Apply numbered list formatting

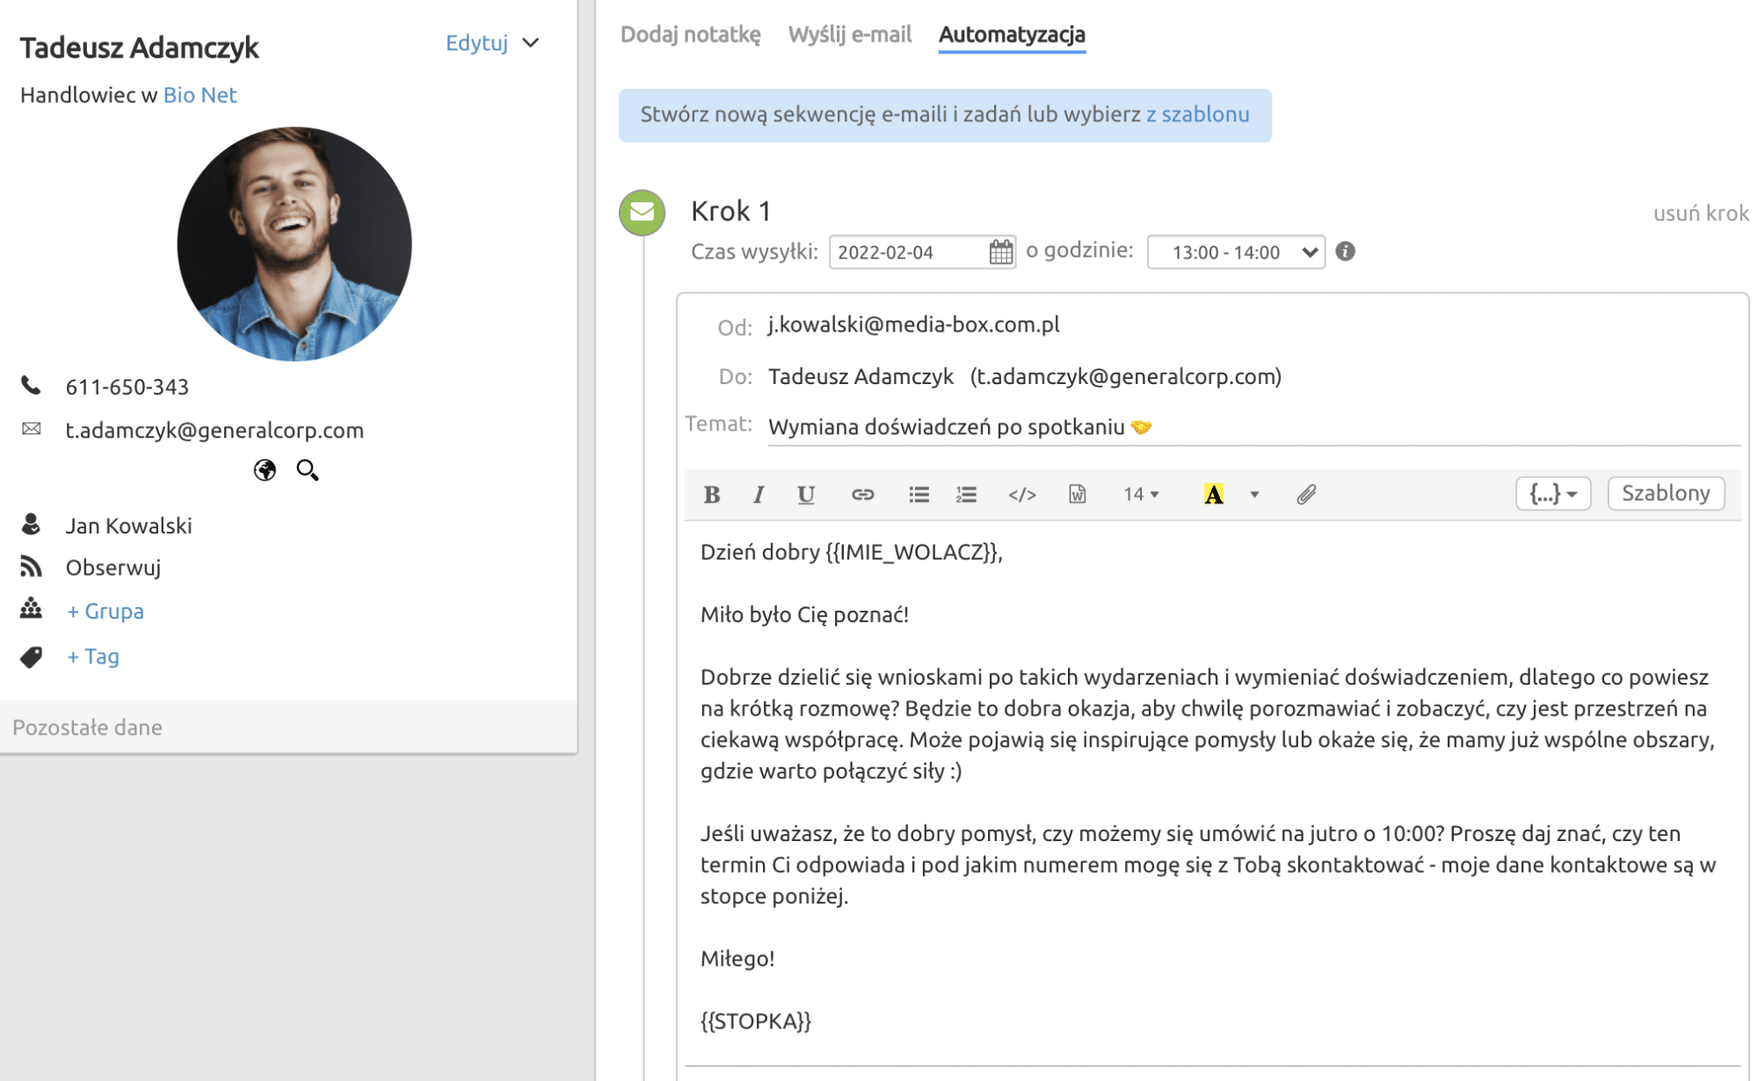(965, 494)
